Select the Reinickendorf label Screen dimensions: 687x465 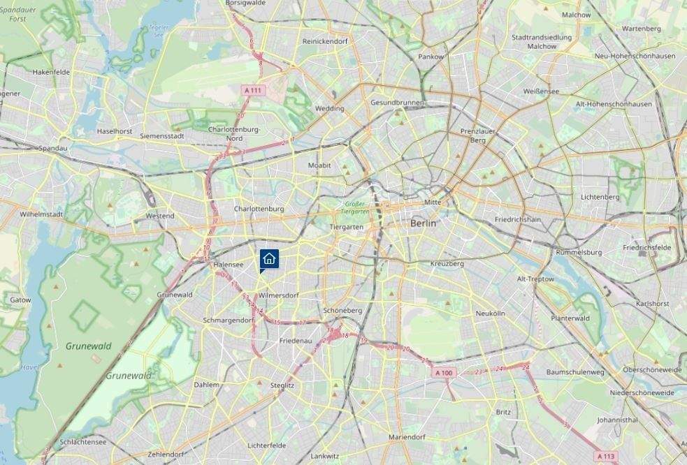tap(325, 41)
